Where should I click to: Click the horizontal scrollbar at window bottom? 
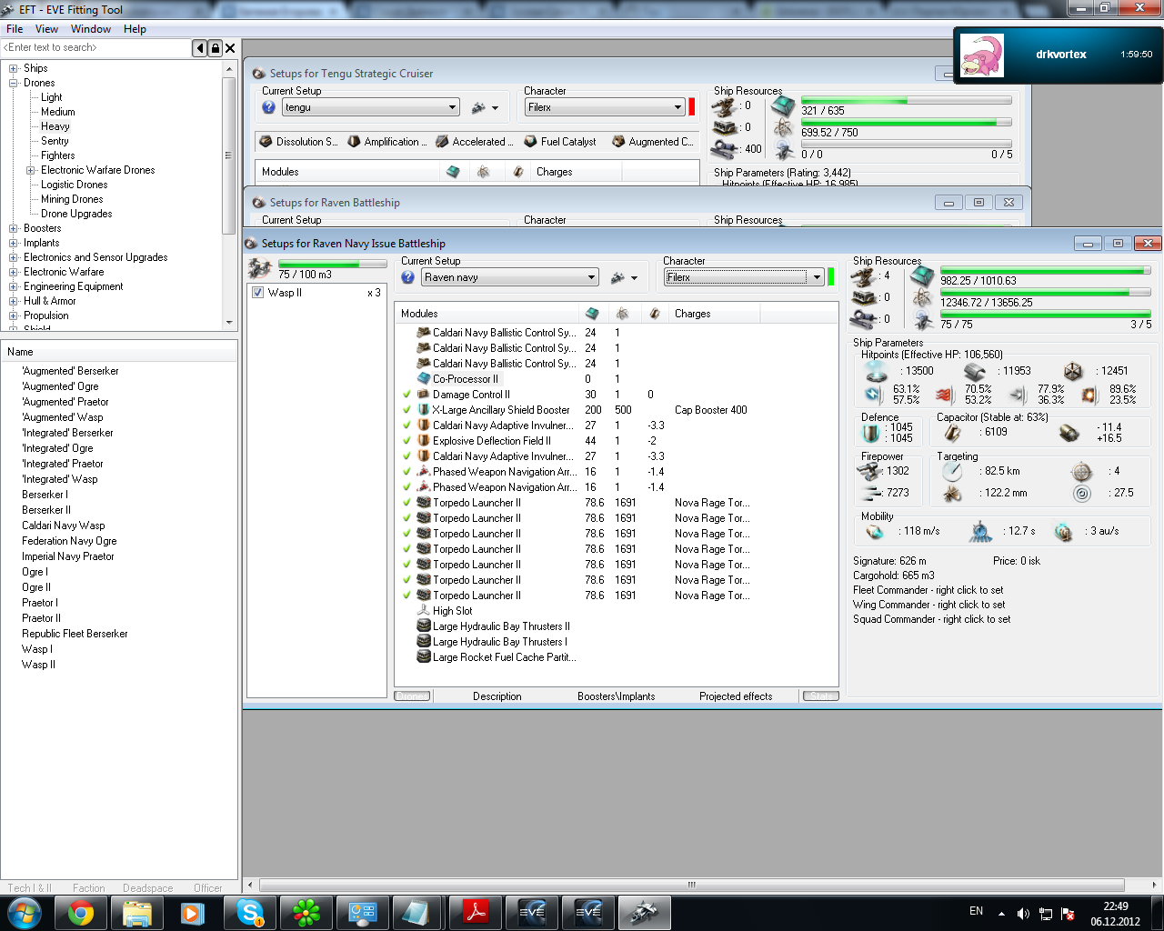tap(691, 885)
